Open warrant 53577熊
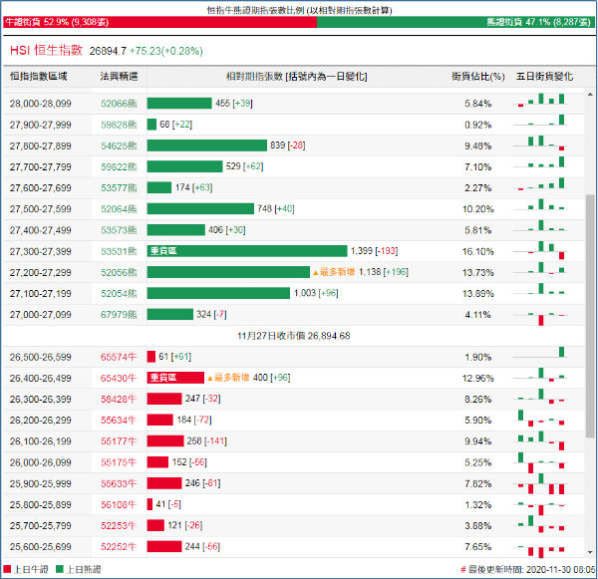This screenshot has height=579, width=598. 119,188
